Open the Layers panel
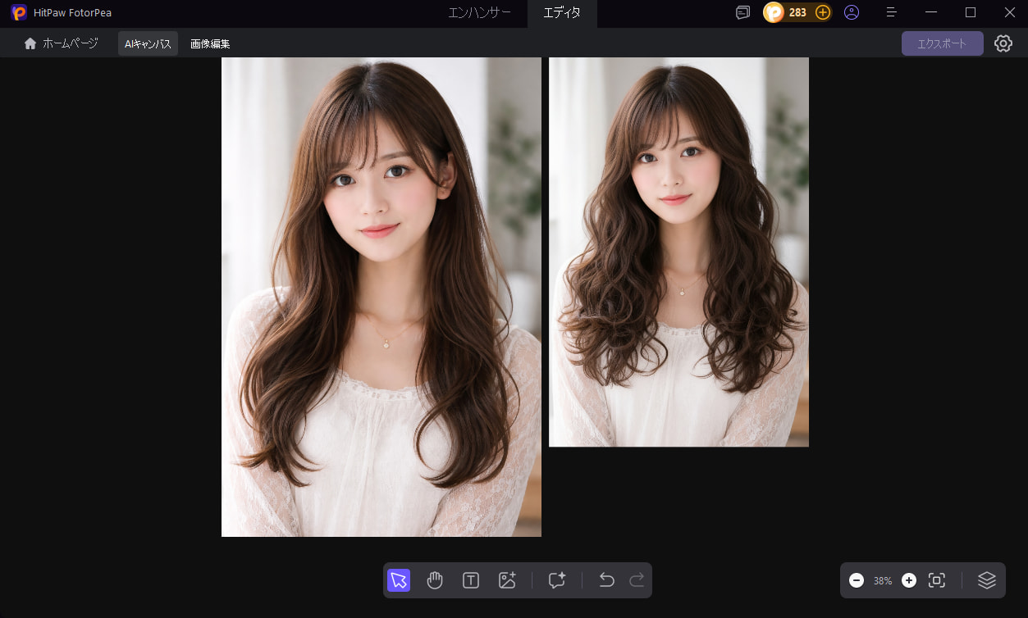1028x618 pixels. (986, 580)
